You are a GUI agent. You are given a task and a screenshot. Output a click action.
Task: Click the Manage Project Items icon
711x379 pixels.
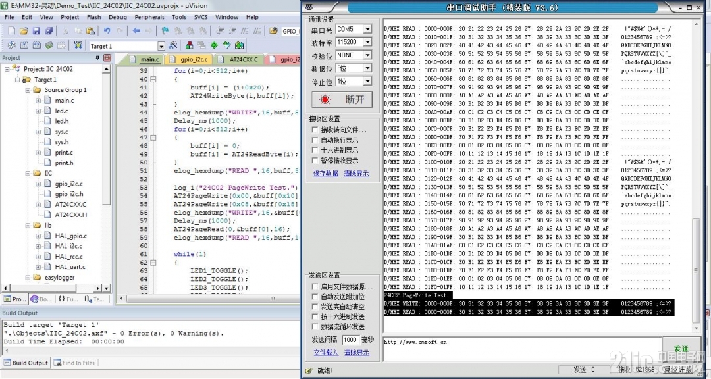point(189,46)
